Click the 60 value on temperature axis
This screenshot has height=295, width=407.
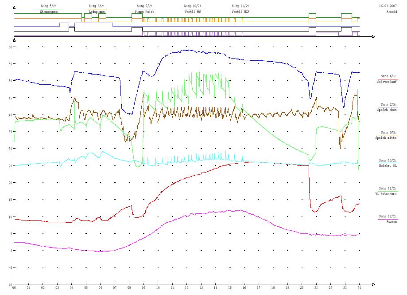coord(9,47)
